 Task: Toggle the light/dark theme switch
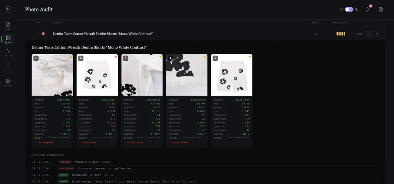pos(349,9)
